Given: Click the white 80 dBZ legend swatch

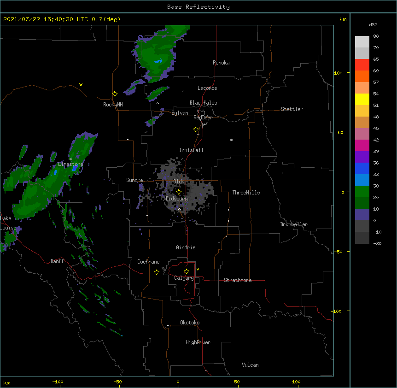Looking at the screenshot, I should tap(362, 42).
